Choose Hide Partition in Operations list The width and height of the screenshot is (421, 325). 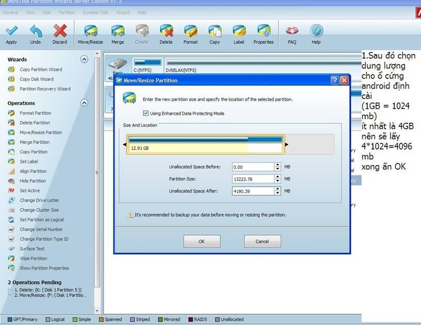[33, 181]
